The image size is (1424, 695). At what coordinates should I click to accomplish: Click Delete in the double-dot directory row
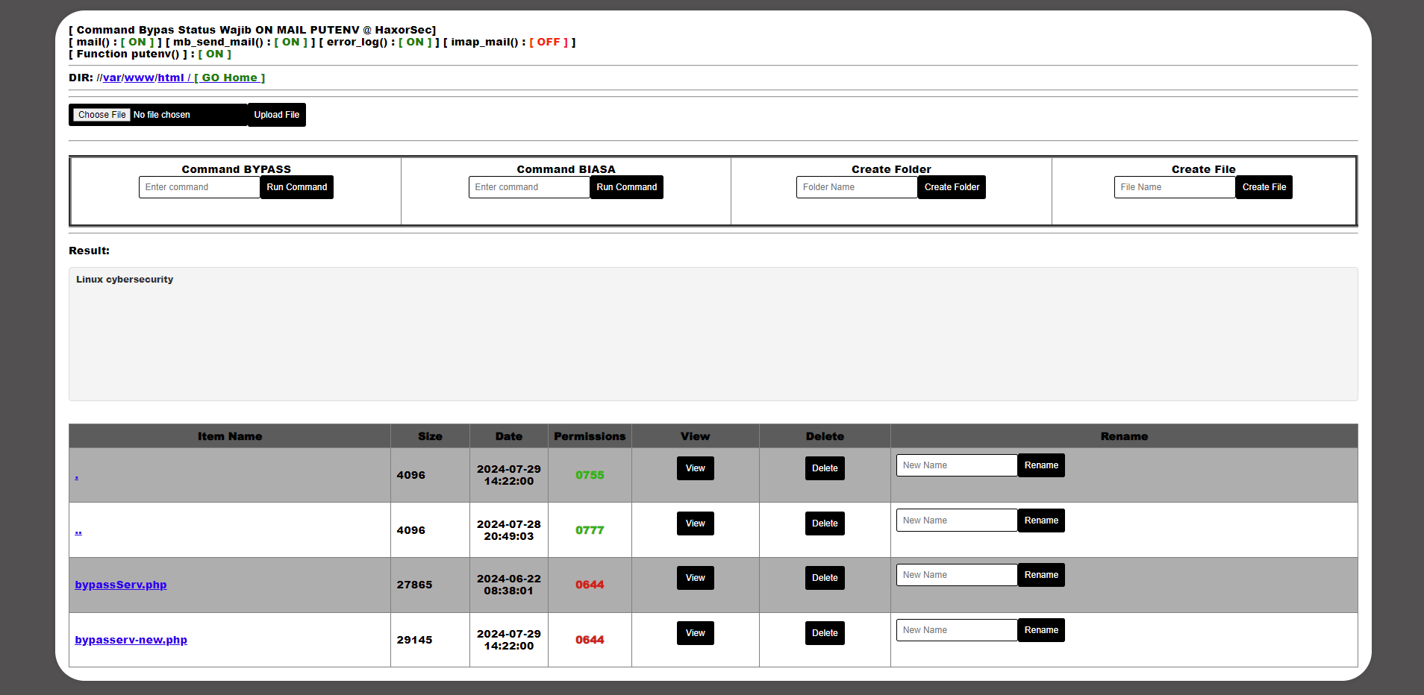(825, 523)
